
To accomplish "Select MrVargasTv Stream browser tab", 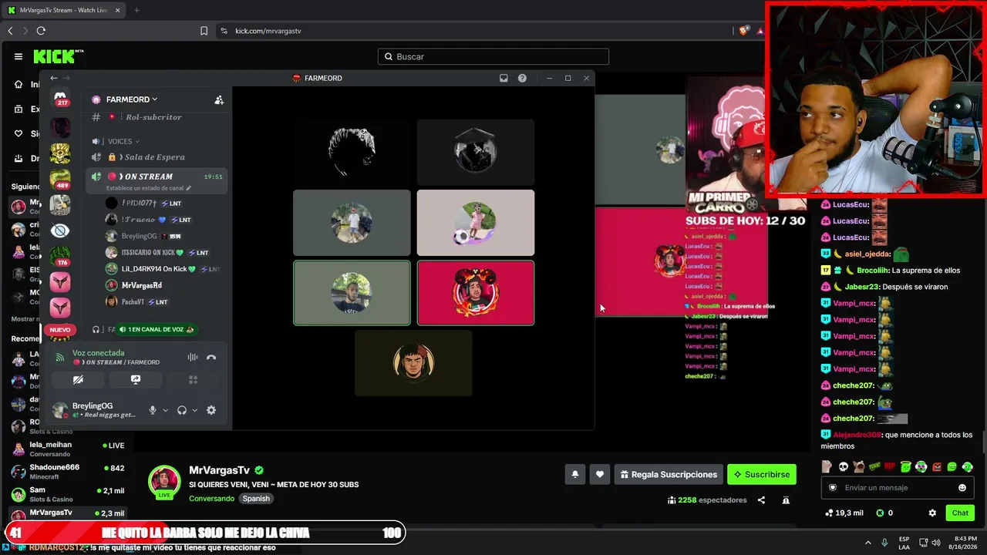I will pos(63,10).
